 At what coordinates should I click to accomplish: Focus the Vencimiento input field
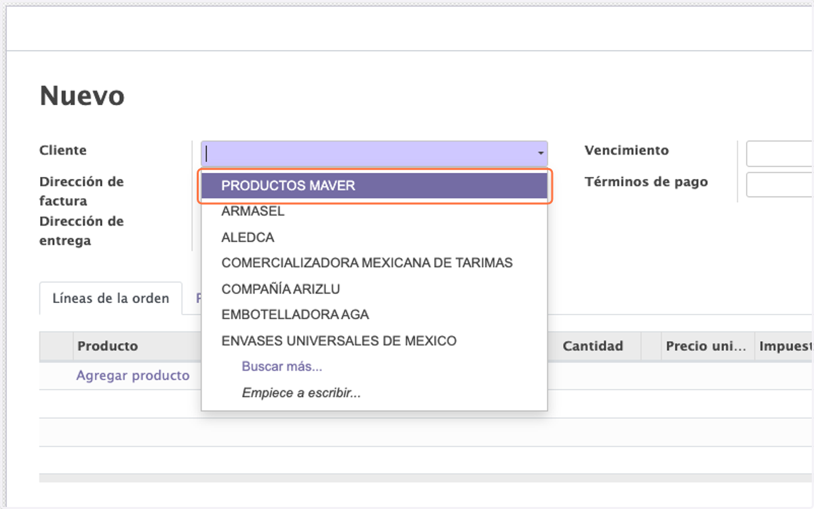(x=780, y=154)
